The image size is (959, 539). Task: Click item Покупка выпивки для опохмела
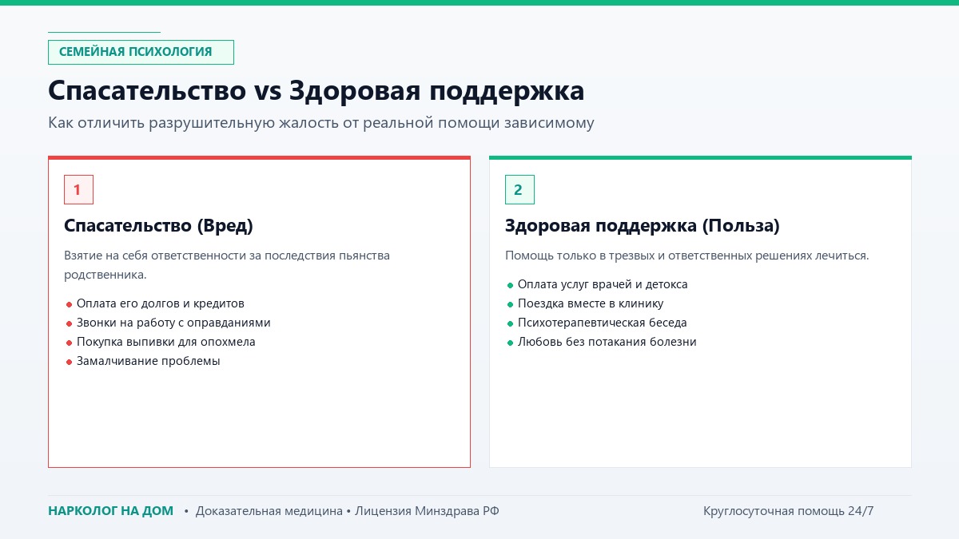pyautogui.click(x=165, y=342)
